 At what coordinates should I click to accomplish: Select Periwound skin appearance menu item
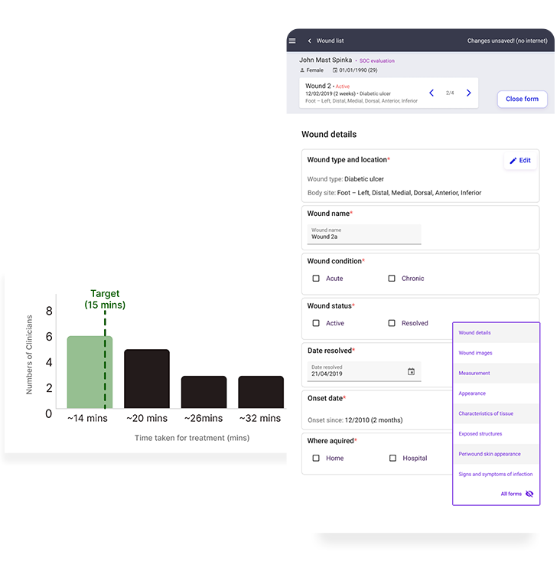coord(496,454)
